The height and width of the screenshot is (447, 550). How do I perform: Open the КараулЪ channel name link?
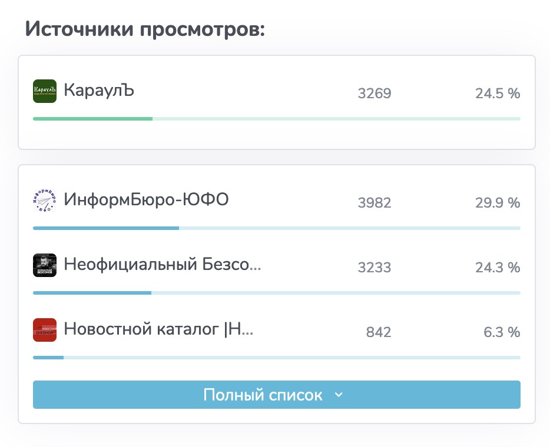pyautogui.click(x=99, y=91)
